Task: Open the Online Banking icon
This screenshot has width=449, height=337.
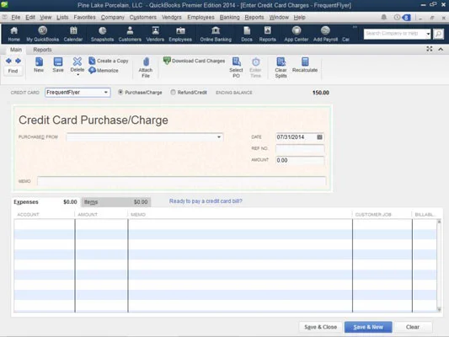Action: pyautogui.click(x=216, y=30)
